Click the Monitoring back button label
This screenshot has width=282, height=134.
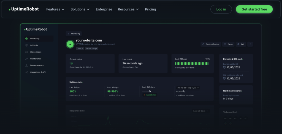tap(75, 34)
